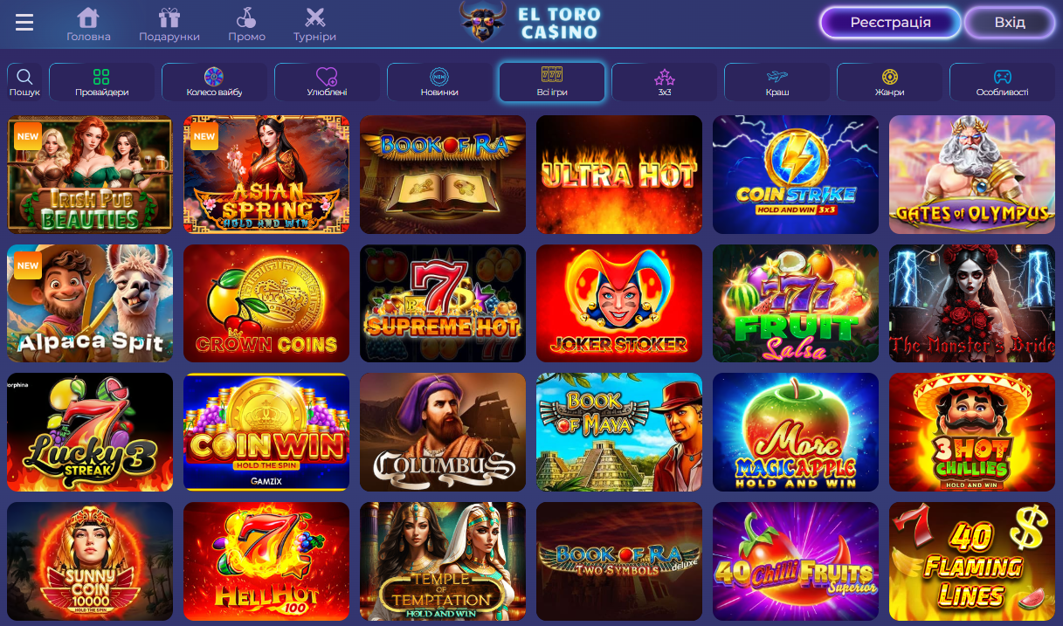
Task: Select the Новинки category
Action: pyautogui.click(x=439, y=82)
